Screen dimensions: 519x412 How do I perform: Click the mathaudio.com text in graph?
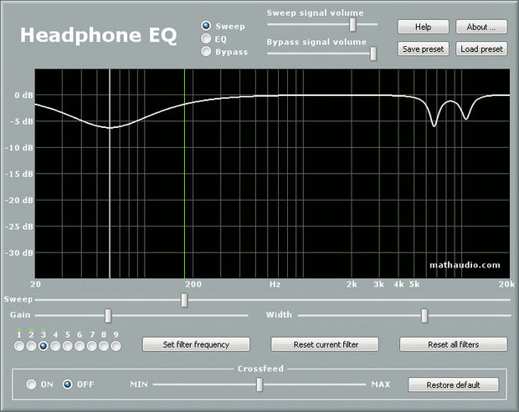[465, 265]
